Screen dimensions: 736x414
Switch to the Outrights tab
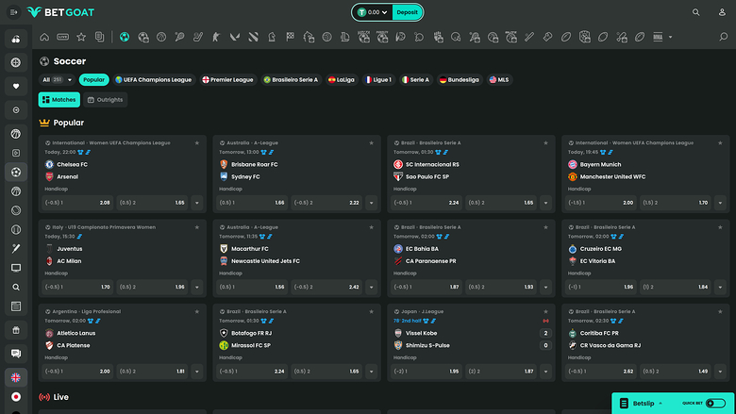(x=105, y=100)
